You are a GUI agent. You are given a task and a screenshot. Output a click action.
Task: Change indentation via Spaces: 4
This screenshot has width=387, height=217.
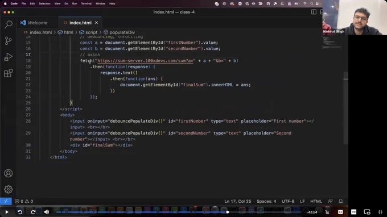pos(266,201)
